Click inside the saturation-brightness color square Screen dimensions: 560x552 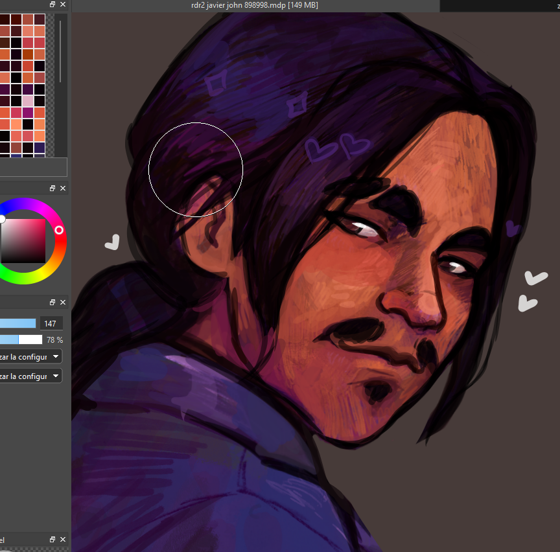click(23, 241)
